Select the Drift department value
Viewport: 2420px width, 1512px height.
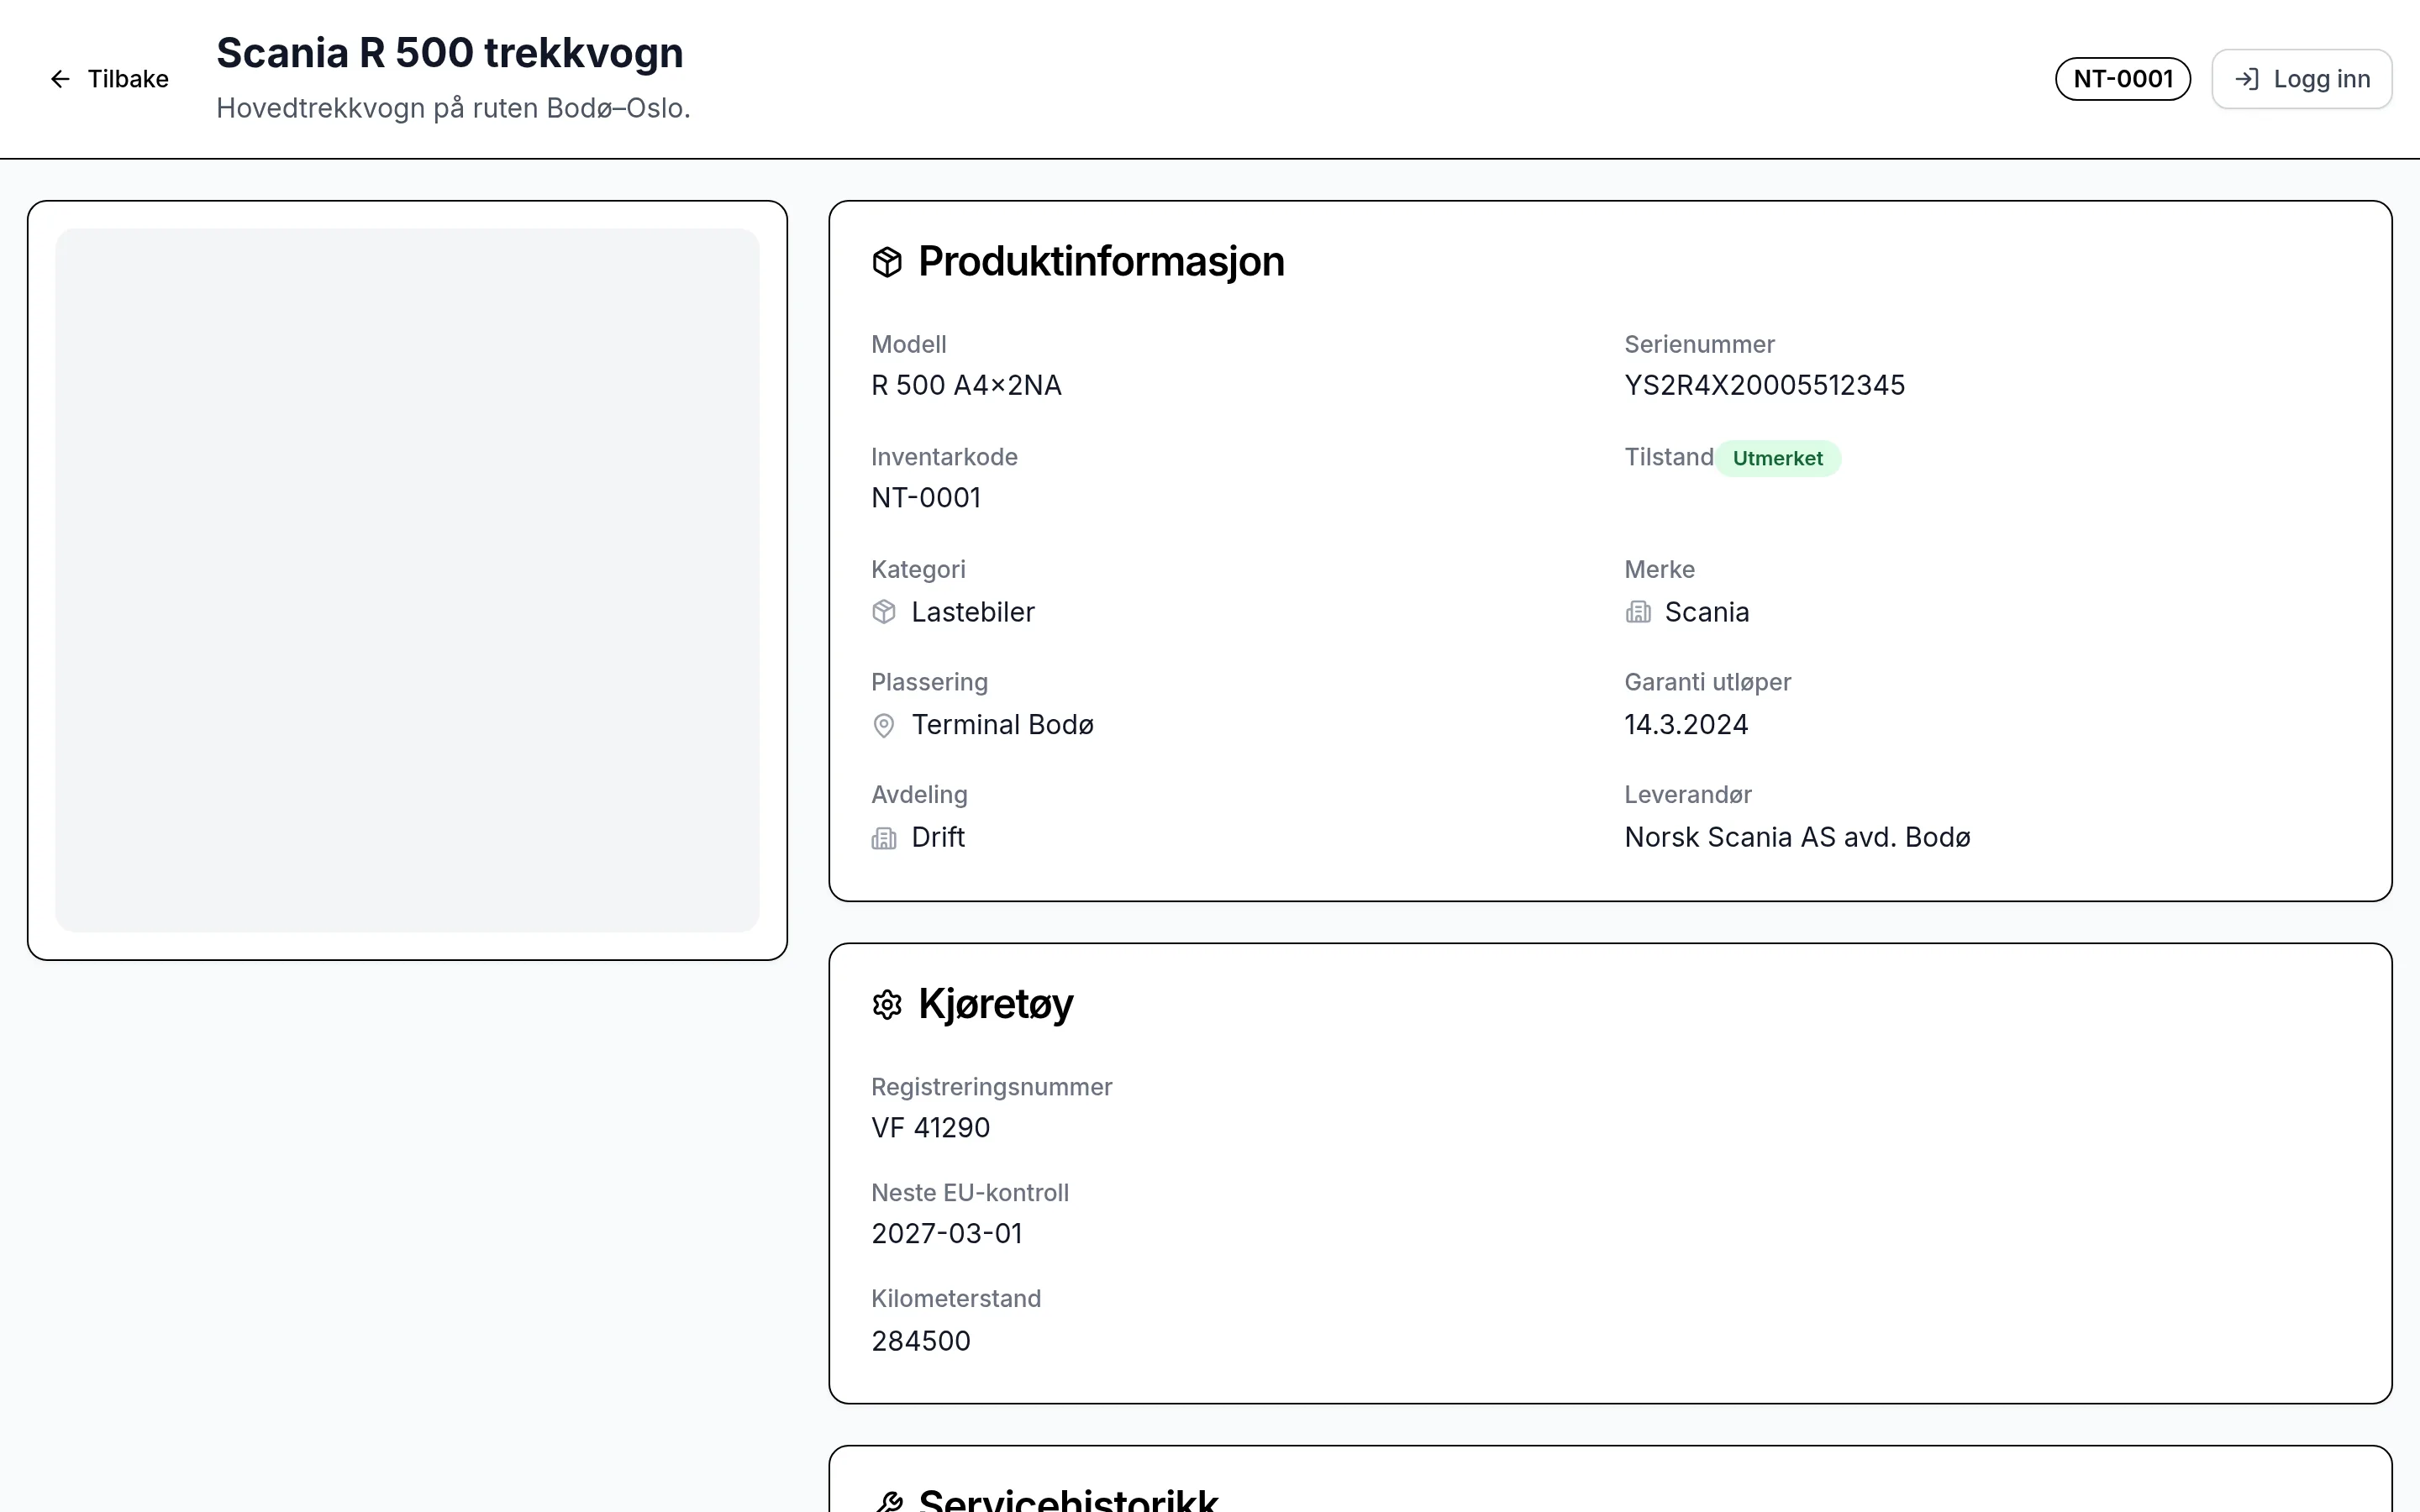pyautogui.click(x=937, y=837)
